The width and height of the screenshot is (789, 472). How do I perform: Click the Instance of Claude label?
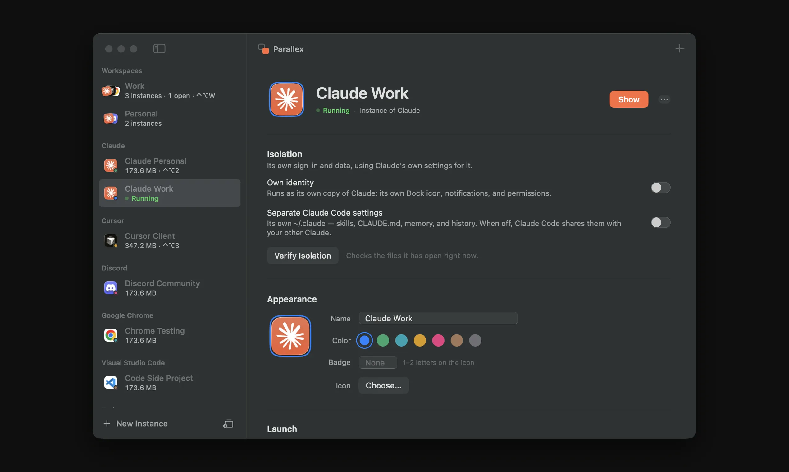390,110
